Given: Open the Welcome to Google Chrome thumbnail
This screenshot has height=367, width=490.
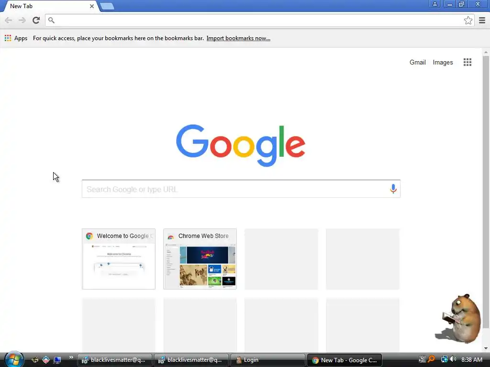Looking at the screenshot, I should 119,259.
